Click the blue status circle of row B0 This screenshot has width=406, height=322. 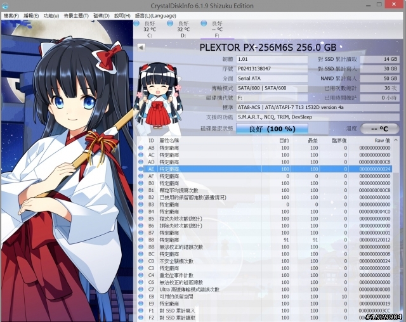[x=141, y=183]
